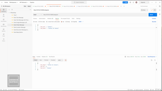Switch to response Headers (5) tab
Viewport: 162px width, 91px height.
click(45, 57)
